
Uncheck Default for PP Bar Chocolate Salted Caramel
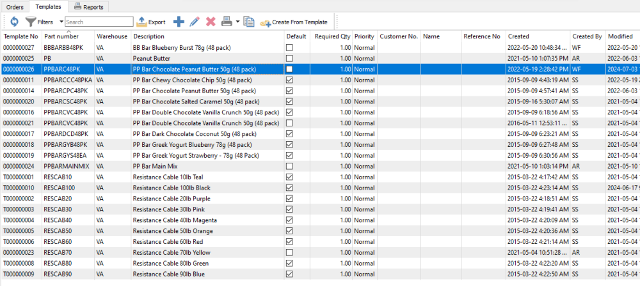[x=289, y=102]
